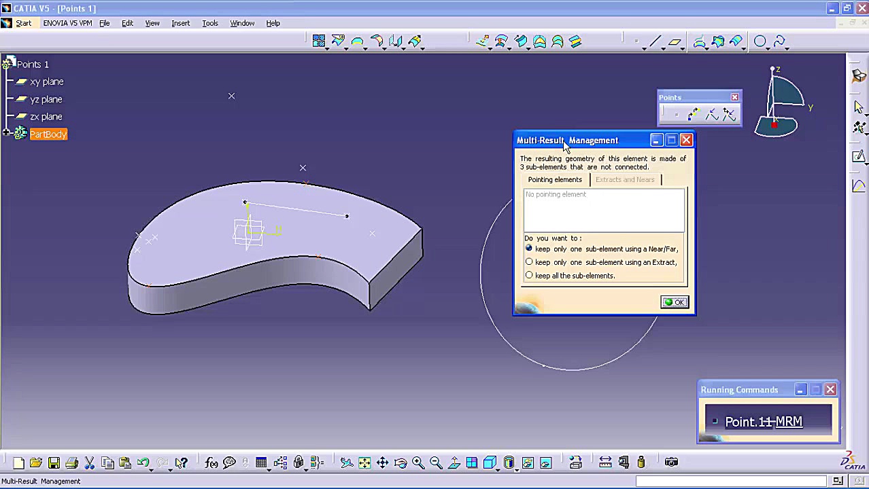The width and height of the screenshot is (869, 489).
Task: Choose keep all the sub-elements option
Action: pos(529,276)
